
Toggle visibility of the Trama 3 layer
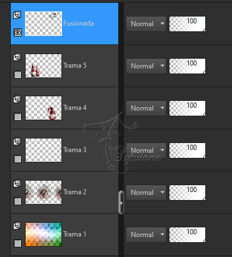18,159
